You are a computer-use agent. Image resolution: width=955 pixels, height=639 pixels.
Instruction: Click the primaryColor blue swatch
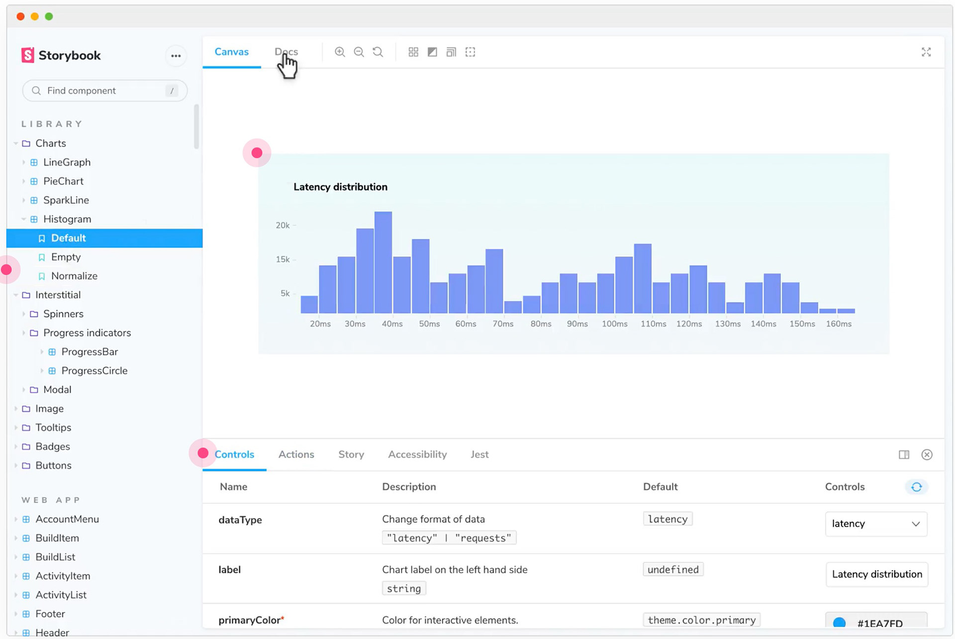tap(839, 623)
